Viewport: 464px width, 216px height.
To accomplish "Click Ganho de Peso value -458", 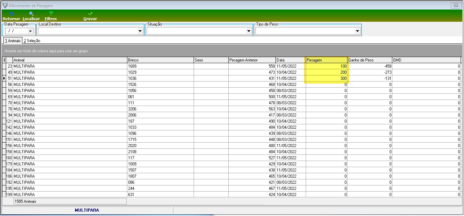I will (370, 66).
